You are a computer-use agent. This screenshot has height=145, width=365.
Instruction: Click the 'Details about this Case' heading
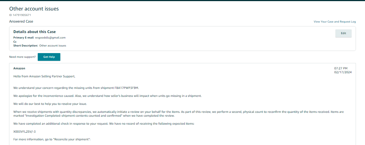point(34,32)
